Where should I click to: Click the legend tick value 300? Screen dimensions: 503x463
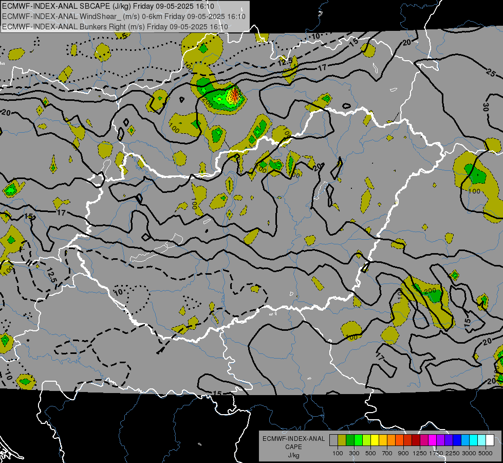[x=354, y=453]
